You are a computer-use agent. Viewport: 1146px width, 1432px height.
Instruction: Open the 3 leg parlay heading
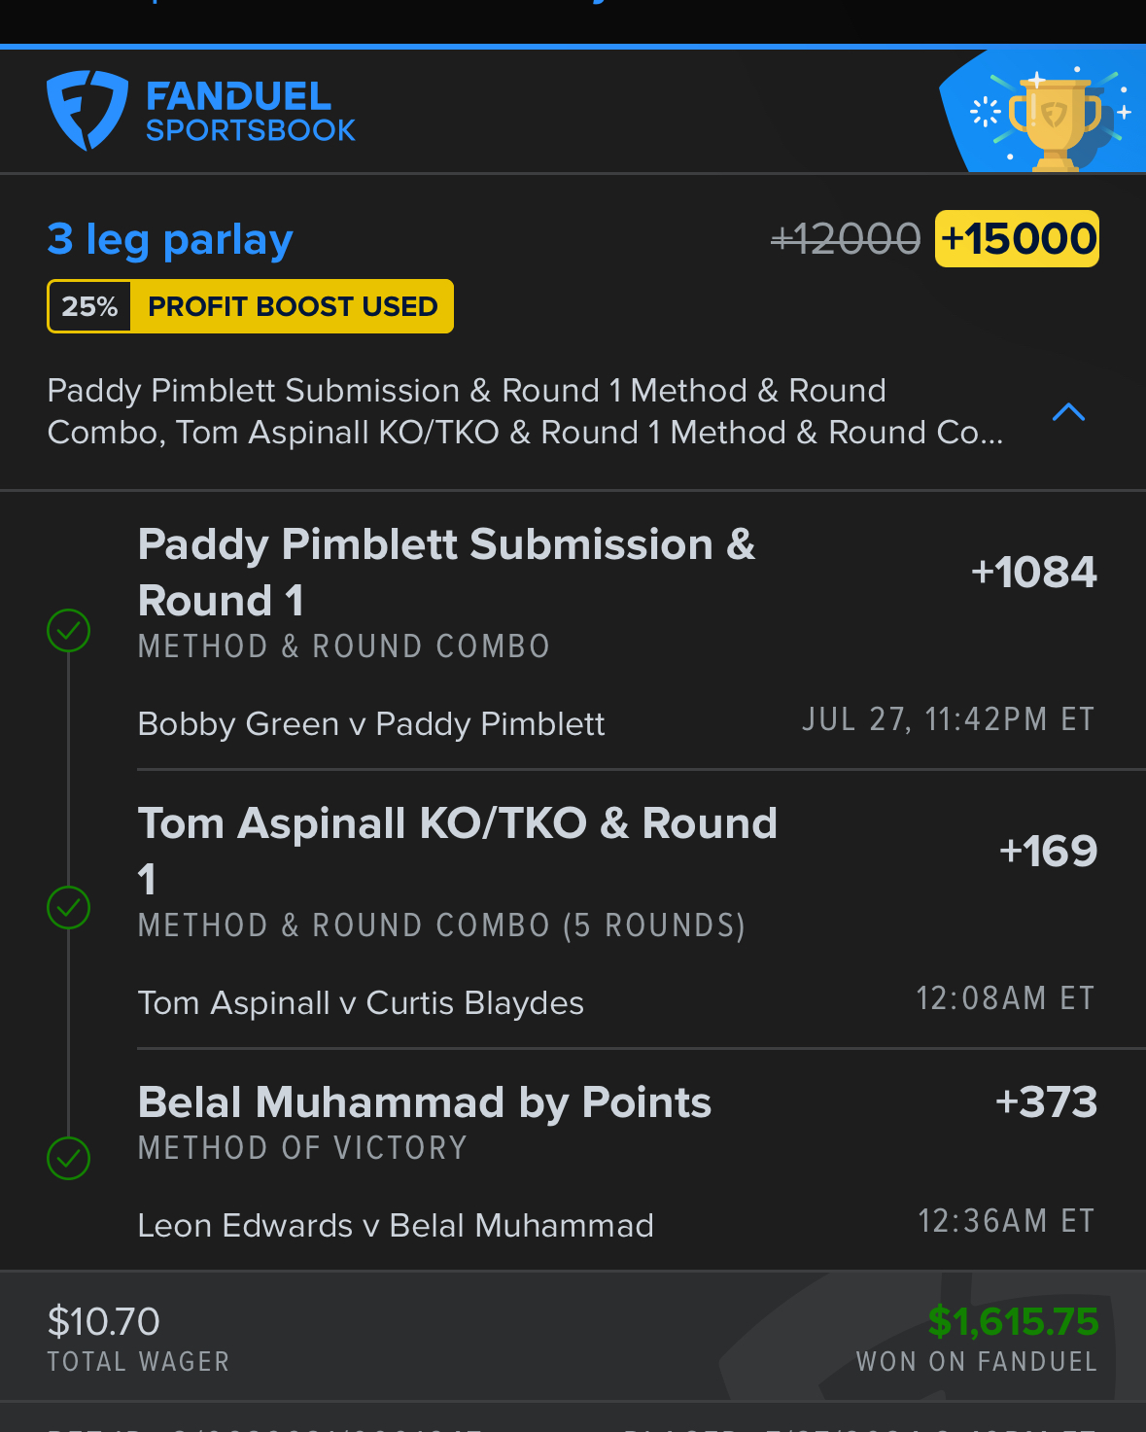coord(170,239)
